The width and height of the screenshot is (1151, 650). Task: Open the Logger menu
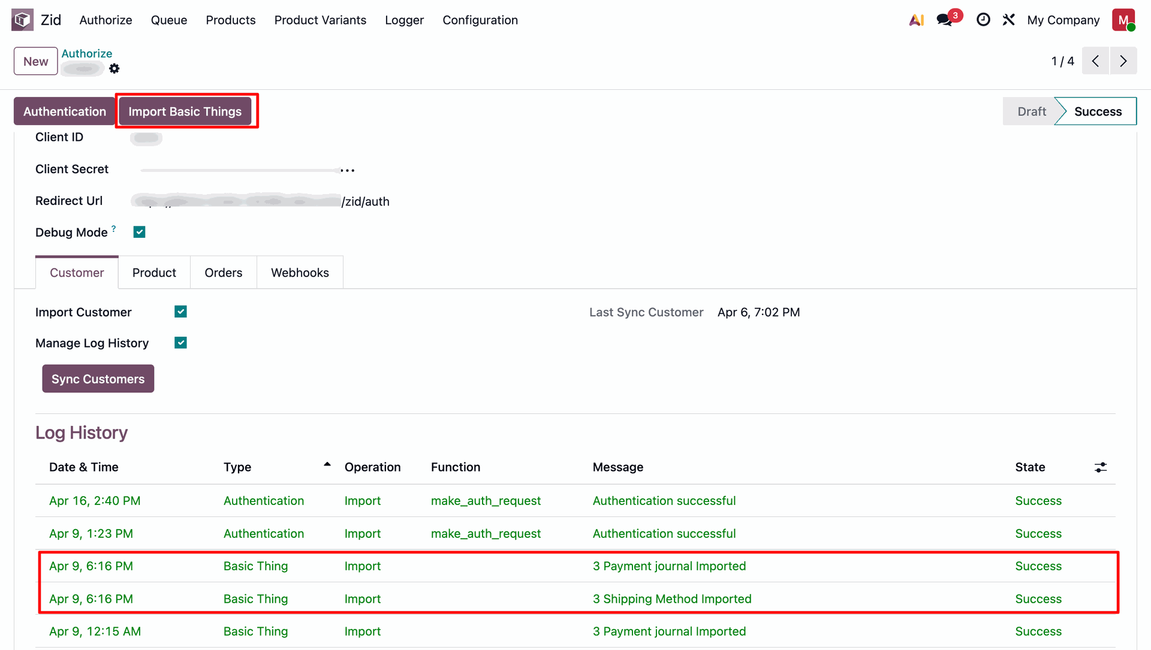404,20
